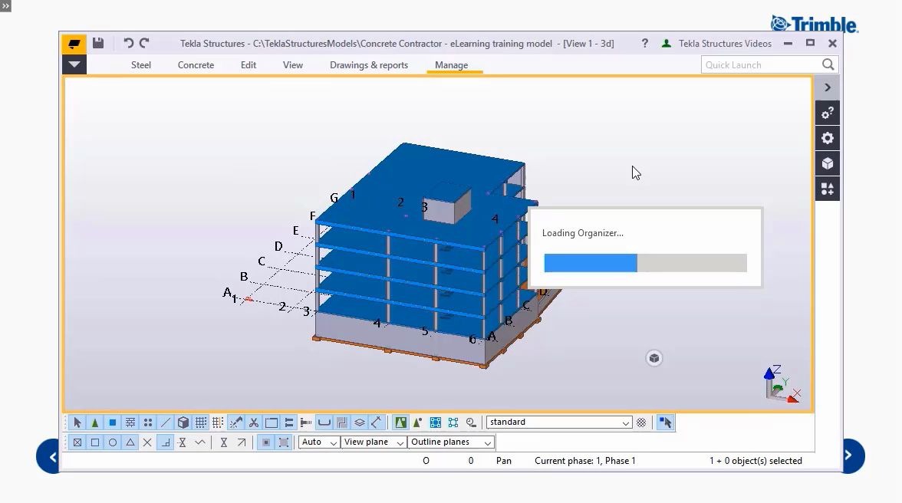The height and width of the screenshot is (503, 902).
Task: Click select grid lines dashed icon
Action: point(218,422)
